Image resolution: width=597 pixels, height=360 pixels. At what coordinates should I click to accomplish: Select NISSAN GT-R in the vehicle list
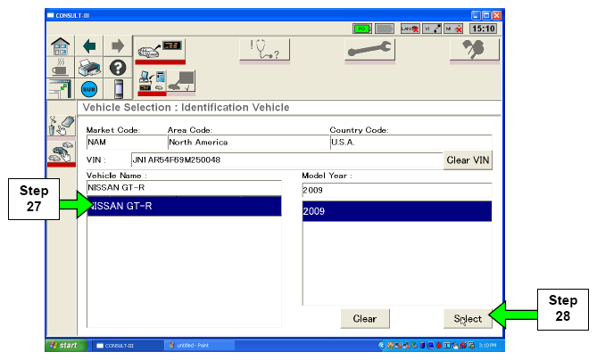[184, 207]
